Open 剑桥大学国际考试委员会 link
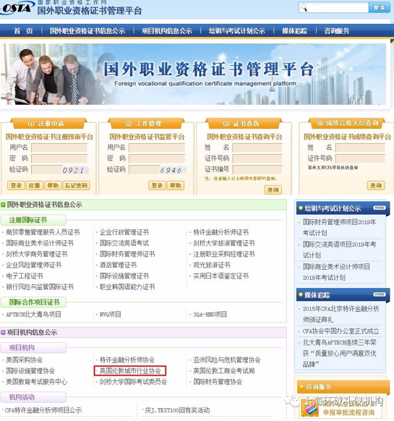Image resolution: width=394 pixels, height=421 pixels. pyautogui.click(x=133, y=381)
